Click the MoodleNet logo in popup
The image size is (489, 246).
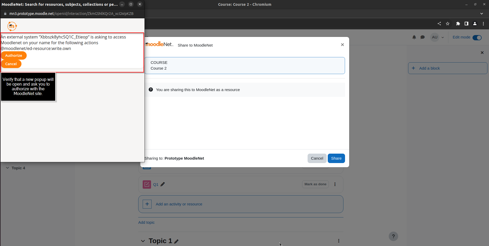tap(12, 26)
